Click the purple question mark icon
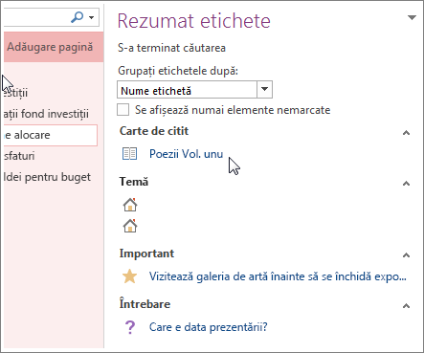The image size is (424, 353). (130, 327)
